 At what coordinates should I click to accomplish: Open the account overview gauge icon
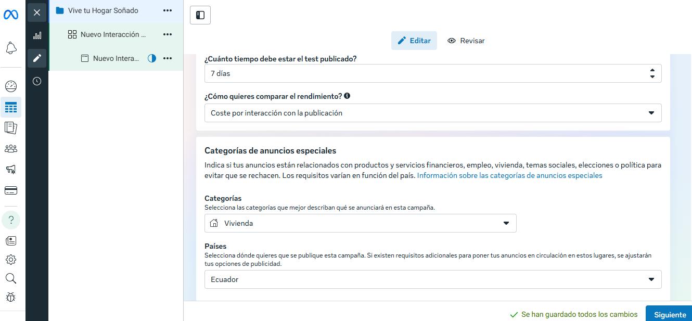[x=11, y=86]
